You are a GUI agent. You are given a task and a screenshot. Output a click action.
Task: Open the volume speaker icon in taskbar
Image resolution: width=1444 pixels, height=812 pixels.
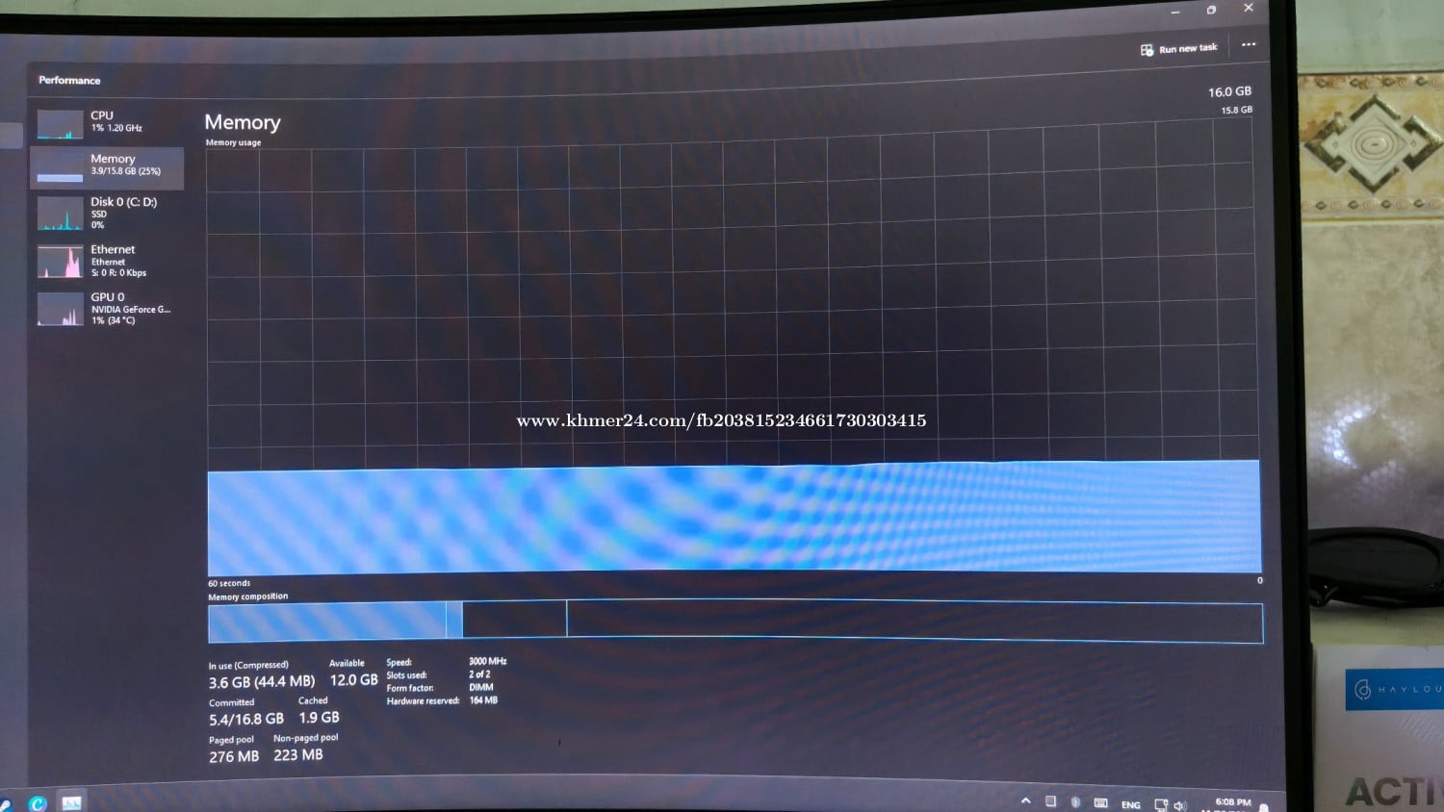coord(1180,805)
